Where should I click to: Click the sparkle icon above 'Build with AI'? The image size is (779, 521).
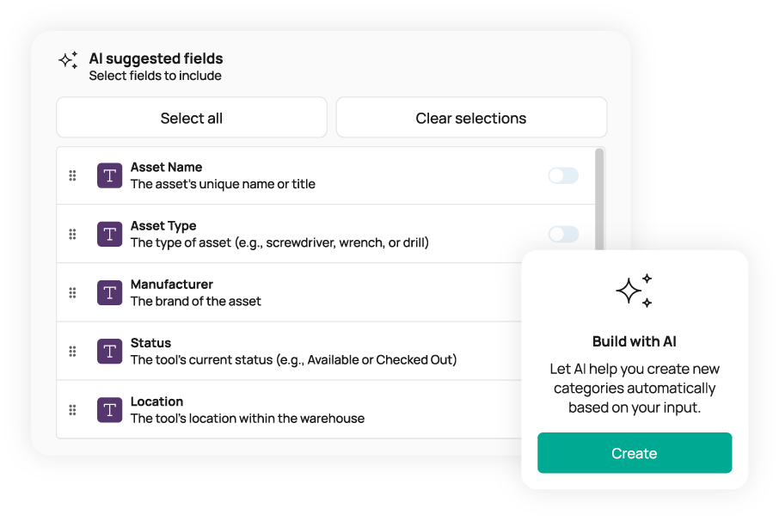click(634, 291)
